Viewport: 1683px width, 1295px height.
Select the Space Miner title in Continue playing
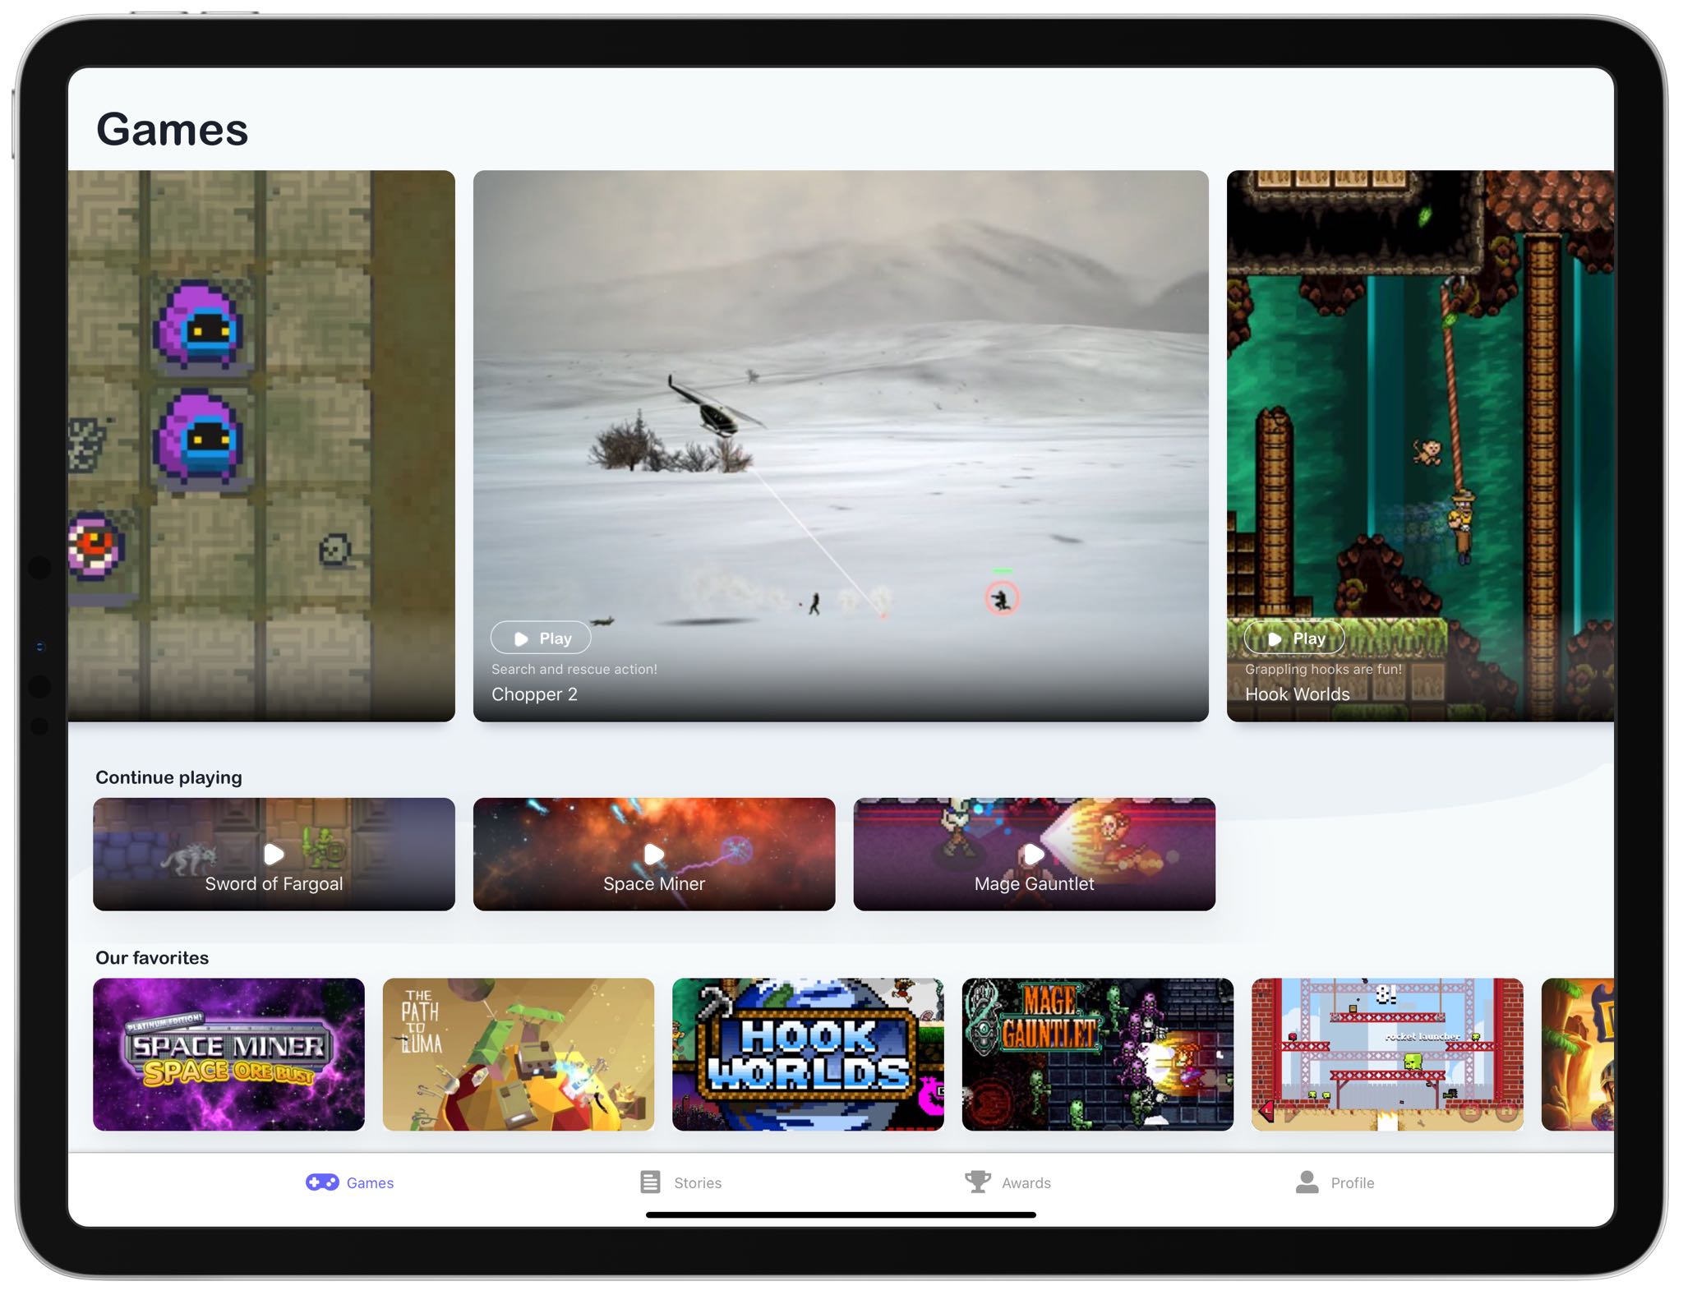click(x=654, y=883)
